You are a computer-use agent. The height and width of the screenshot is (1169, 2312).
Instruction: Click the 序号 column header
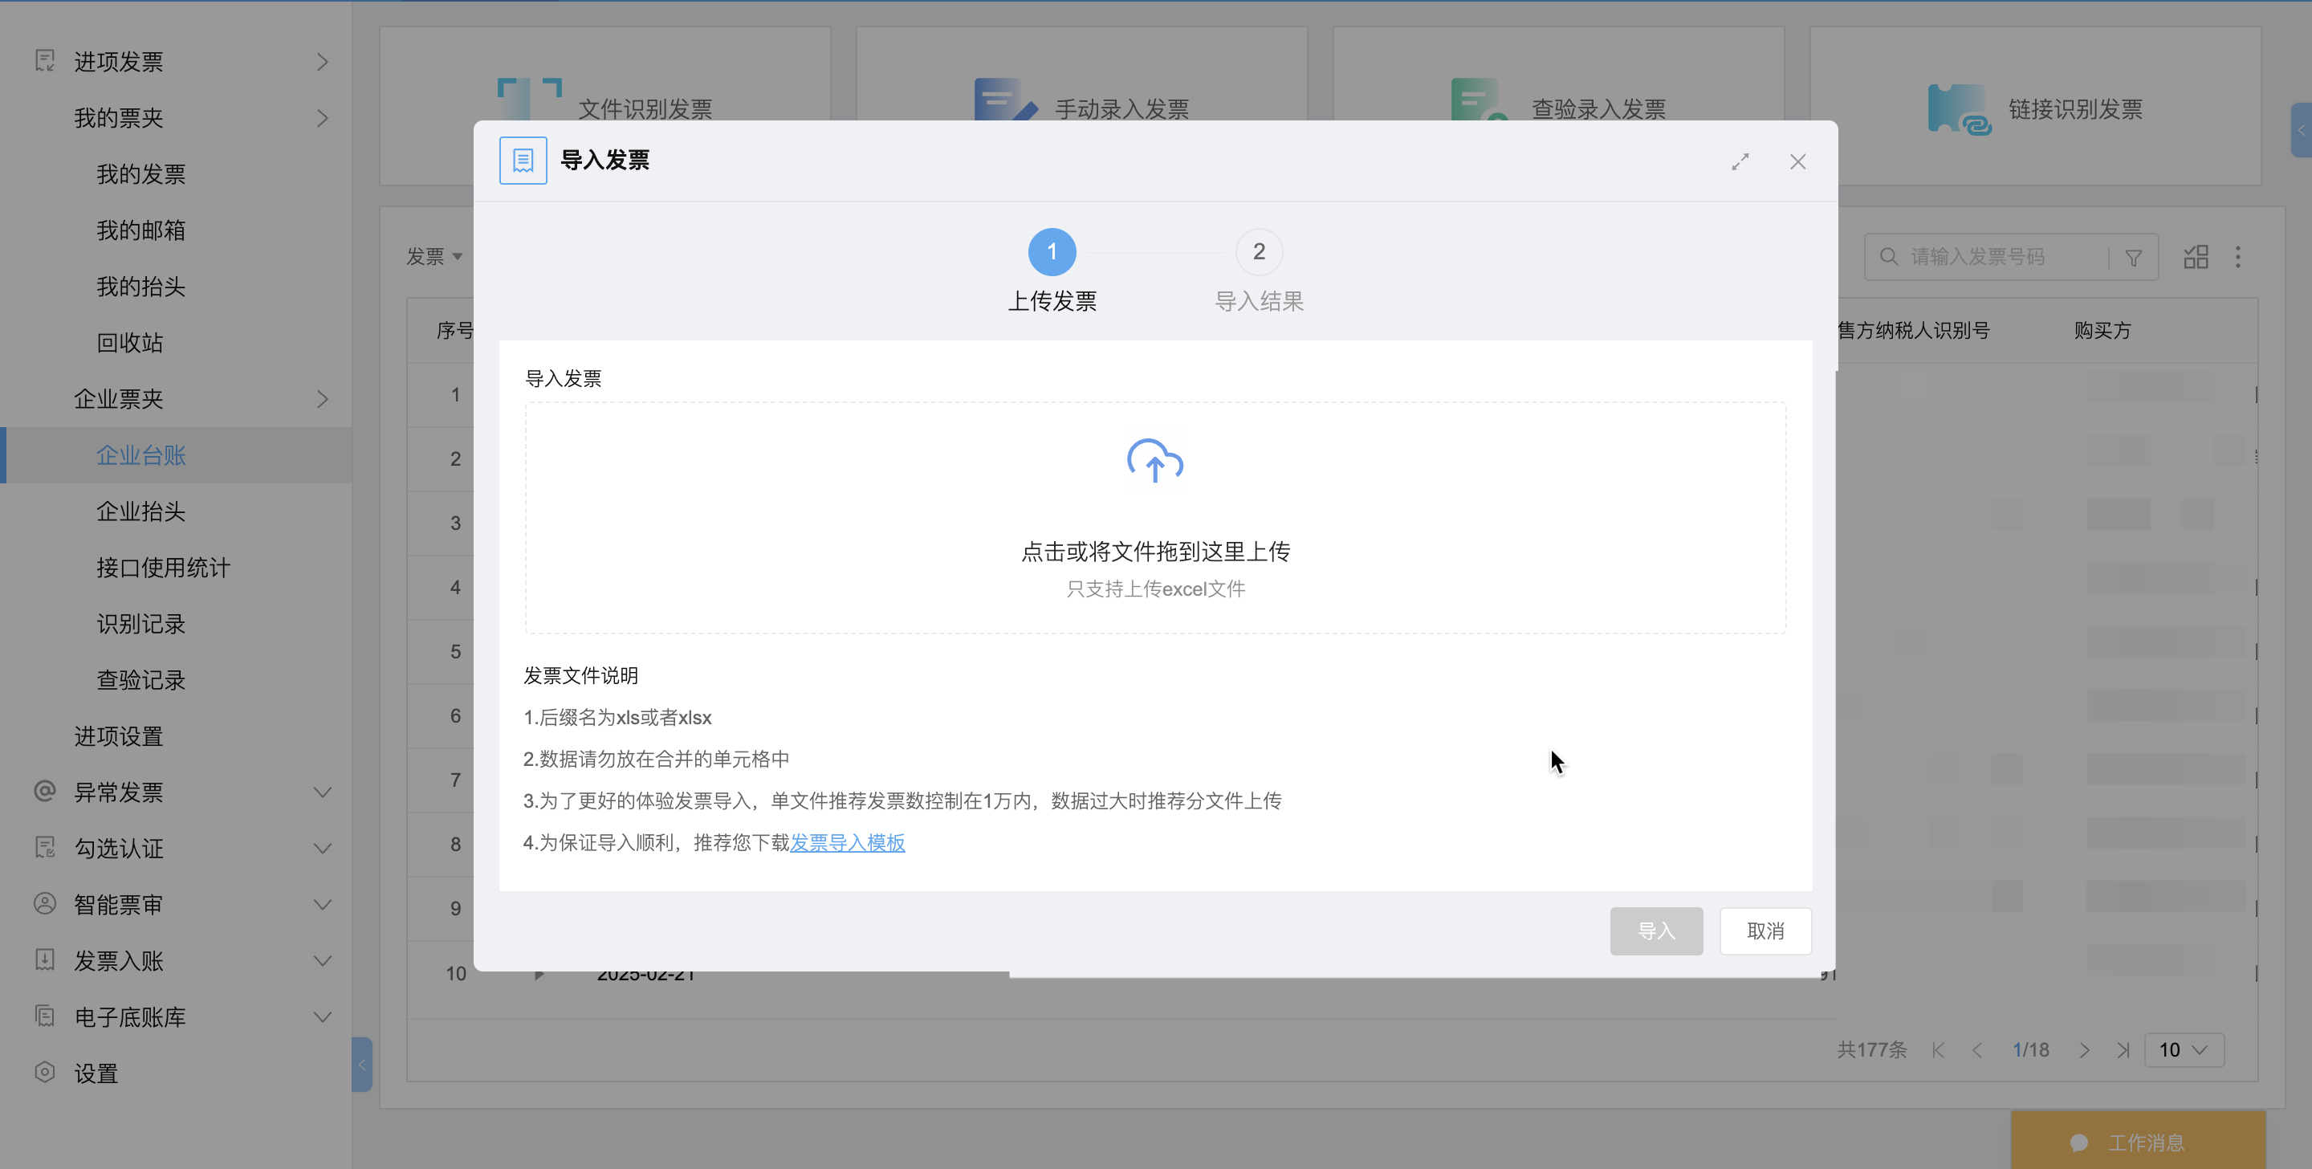point(455,331)
